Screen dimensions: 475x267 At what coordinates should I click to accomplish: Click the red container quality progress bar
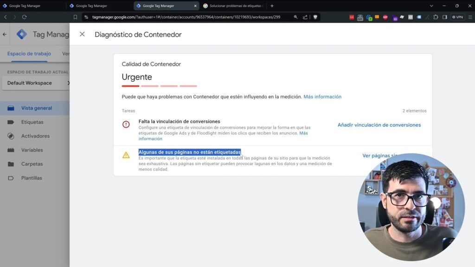coord(160,86)
